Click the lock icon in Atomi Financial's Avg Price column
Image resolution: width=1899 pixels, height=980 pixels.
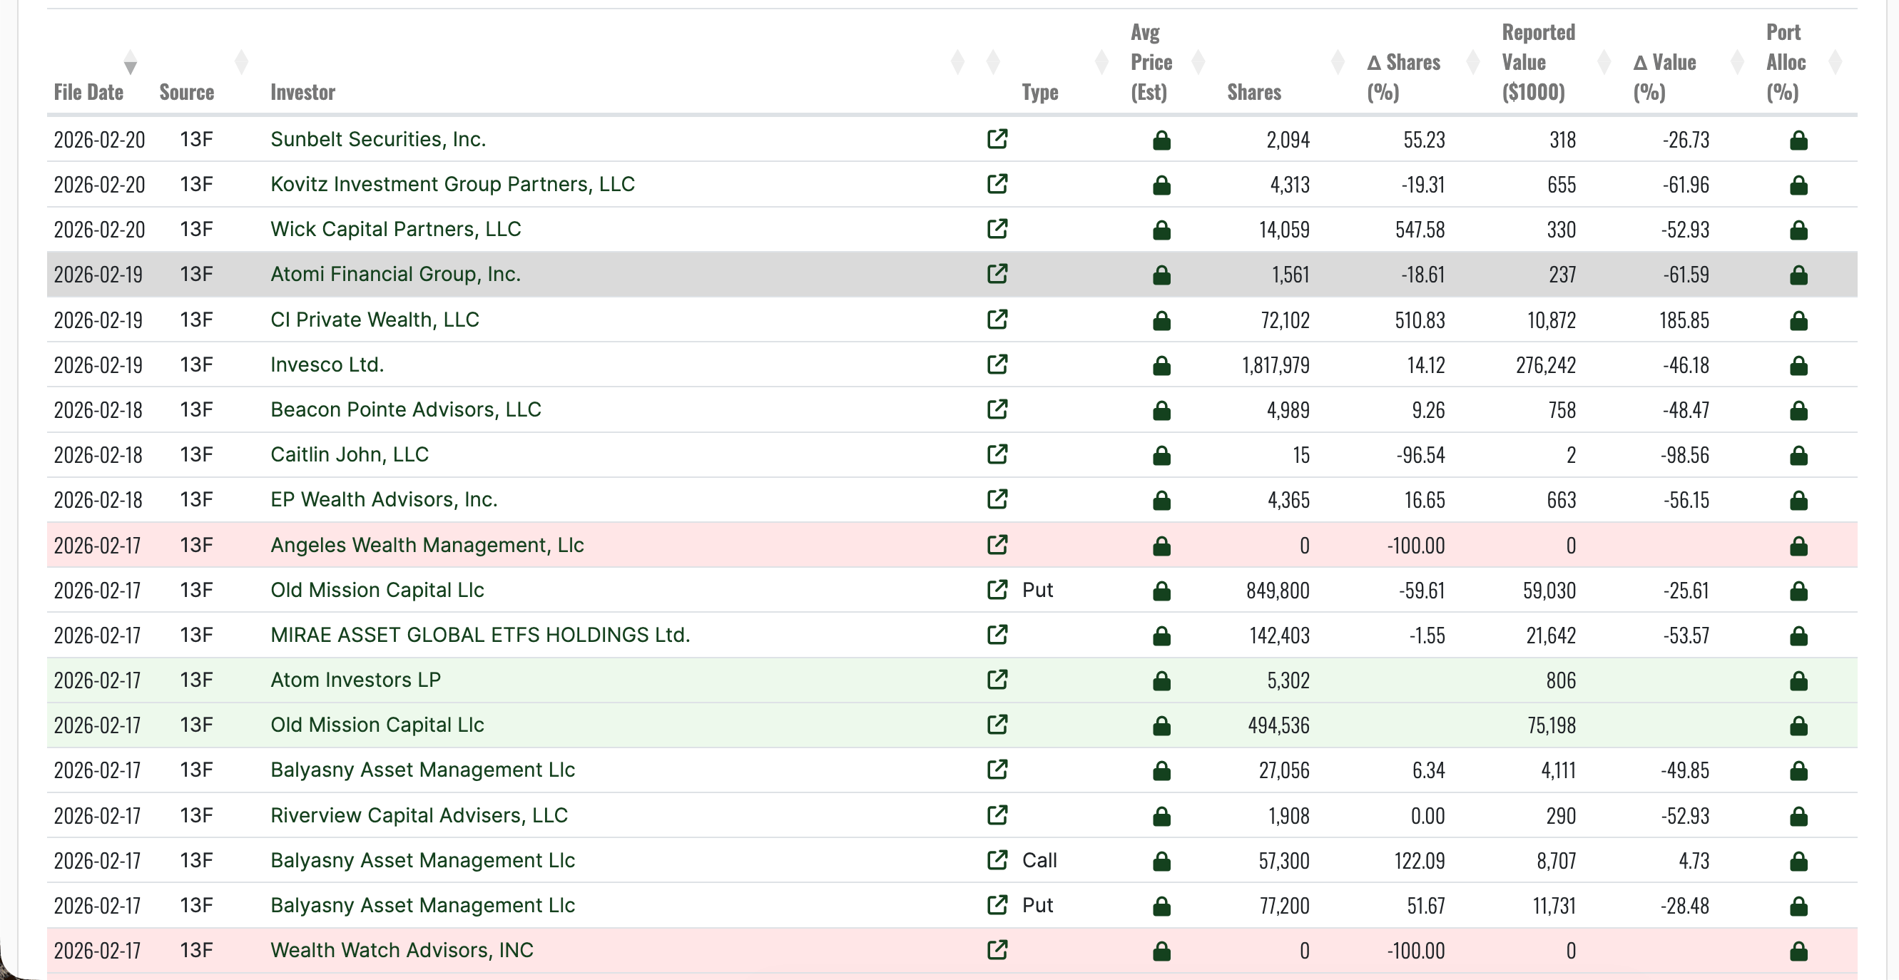click(1162, 275)
